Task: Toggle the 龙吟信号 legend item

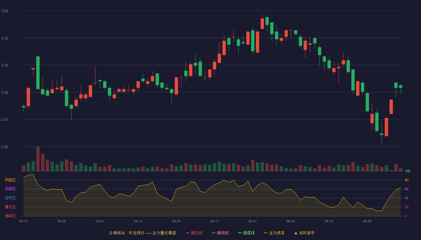Action: 304,233
